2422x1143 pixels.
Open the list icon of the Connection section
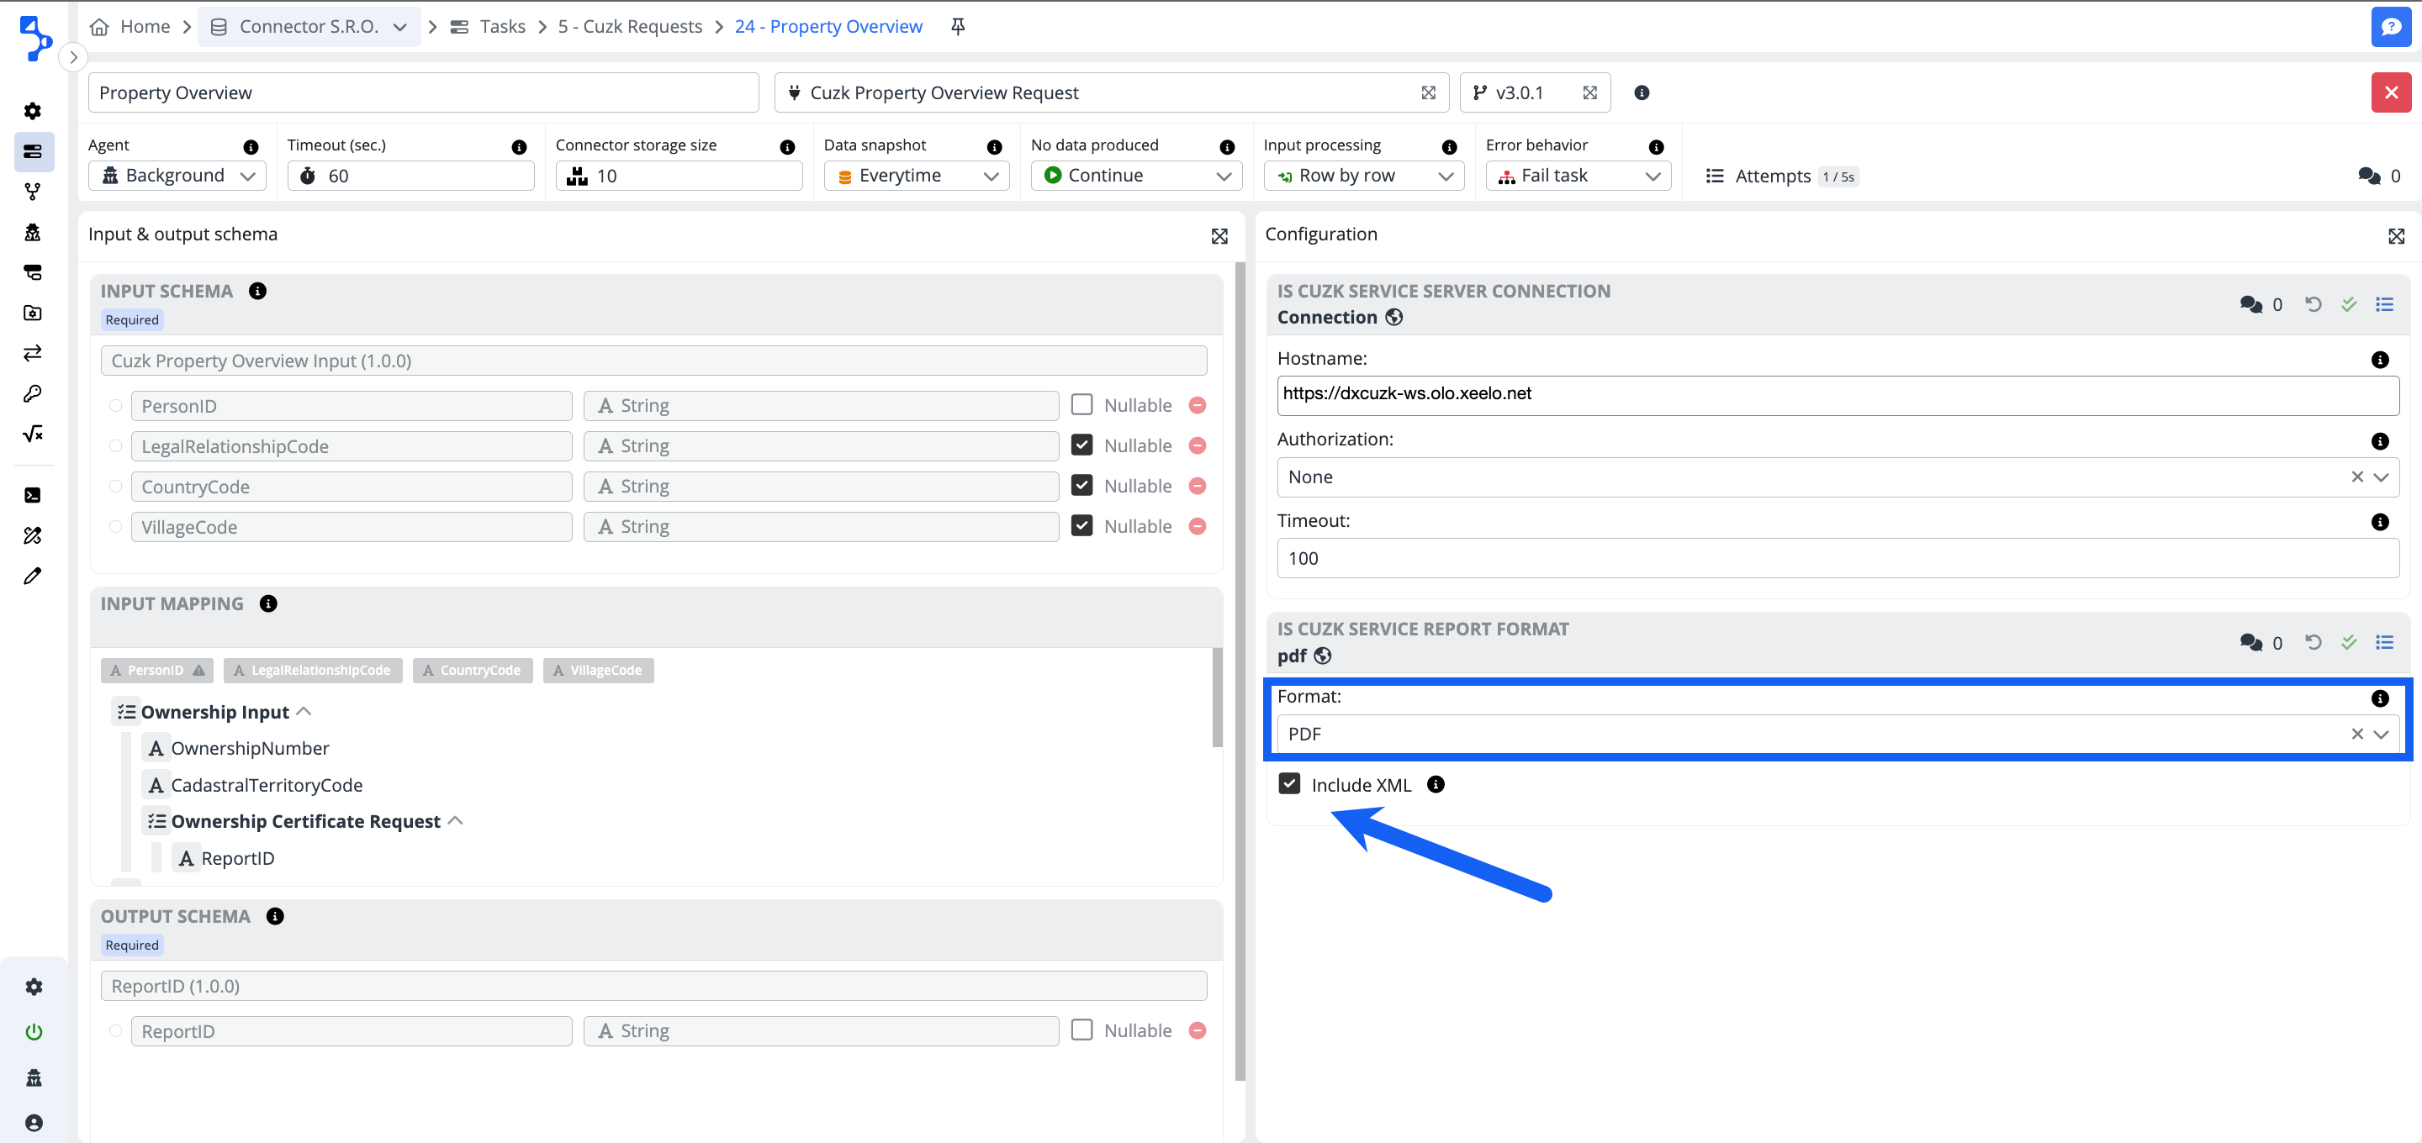coord(2384,303)
